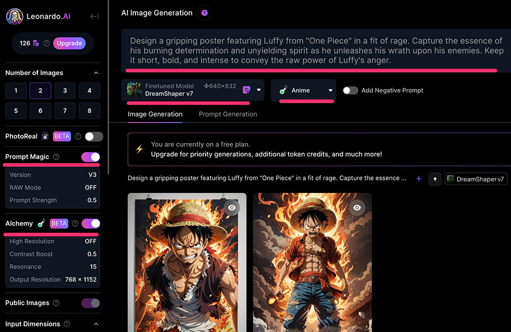
Task: Click the Alchemy BETA badge
Action: (x=59, y=224)
